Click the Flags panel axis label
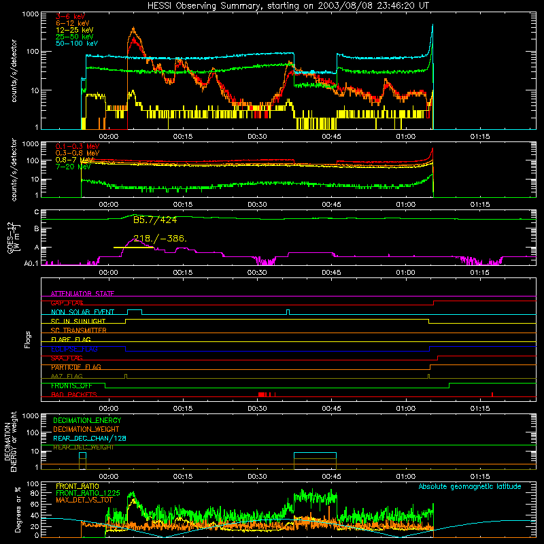The image size is (544, 544). [28, 339]
